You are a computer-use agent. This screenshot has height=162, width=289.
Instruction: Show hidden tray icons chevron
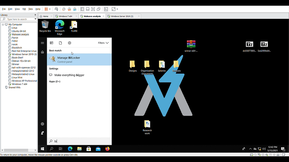tap(250, 149)
